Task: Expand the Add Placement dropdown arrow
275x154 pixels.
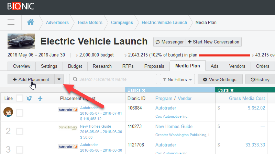Action: click(x=59, y=79)
